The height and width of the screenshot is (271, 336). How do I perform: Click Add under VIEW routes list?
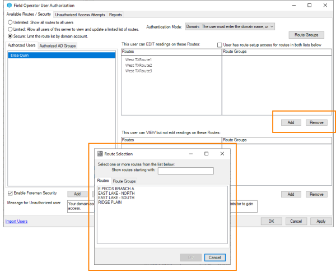[x=291, y=194]
